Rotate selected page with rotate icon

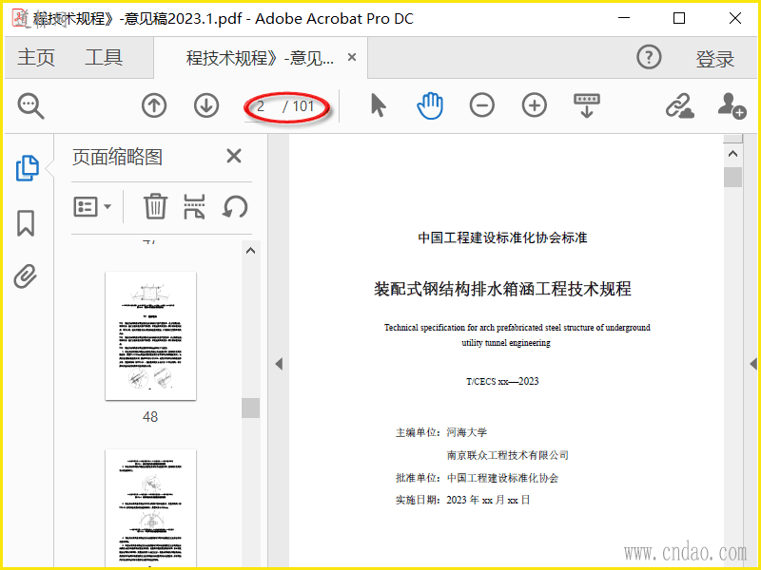tap(235, 207)
